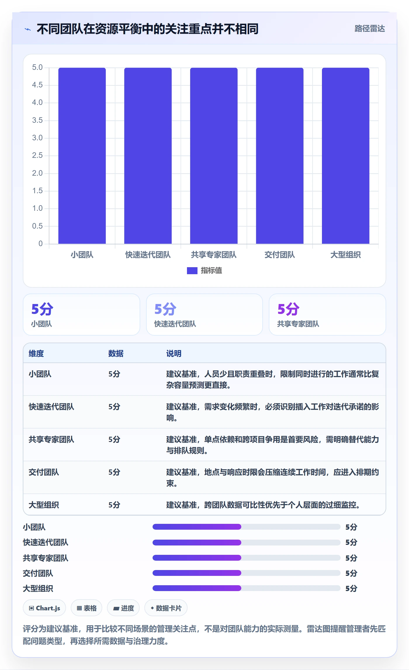The width and height of the screenshot is (409, 670).
Task: Click the 快速迭代团队 bar in the chart
Action: click(148, 156)
